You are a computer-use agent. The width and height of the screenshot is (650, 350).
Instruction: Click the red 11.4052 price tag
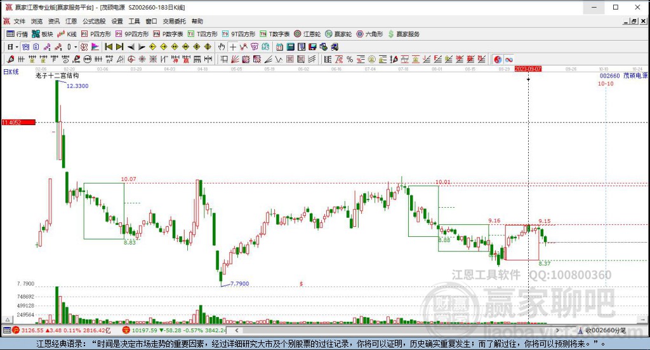pos(18,123)
